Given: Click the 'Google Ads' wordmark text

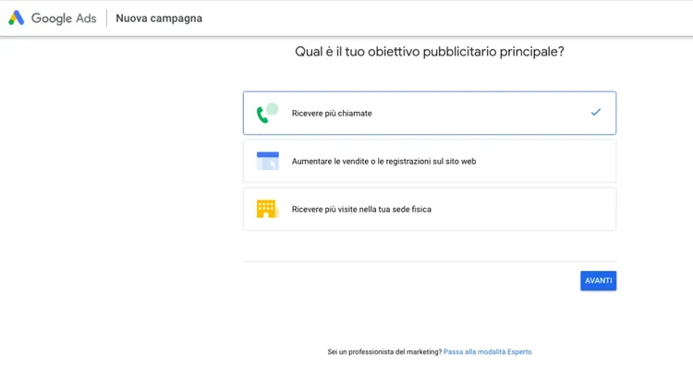Looking at the screenshot, I should 64,18.
